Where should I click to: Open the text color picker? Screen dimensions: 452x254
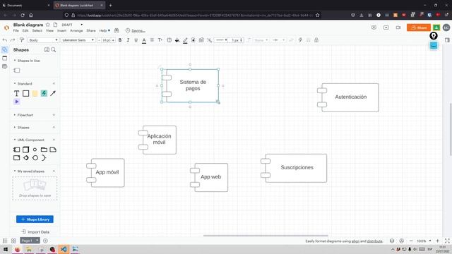(x=144, y=40)
